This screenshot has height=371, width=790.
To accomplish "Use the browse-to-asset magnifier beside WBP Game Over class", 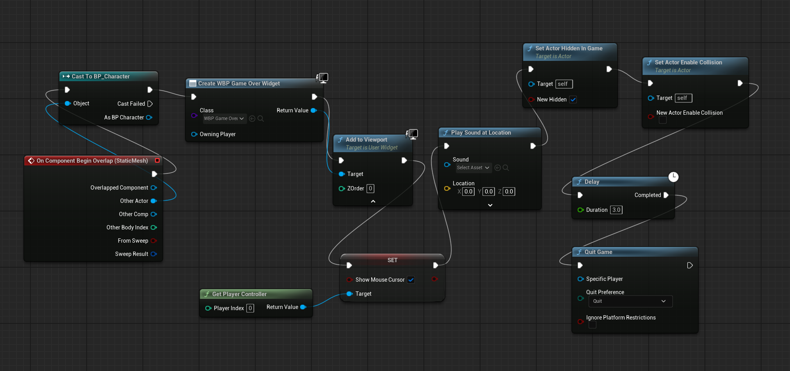I will pos(261,119).
